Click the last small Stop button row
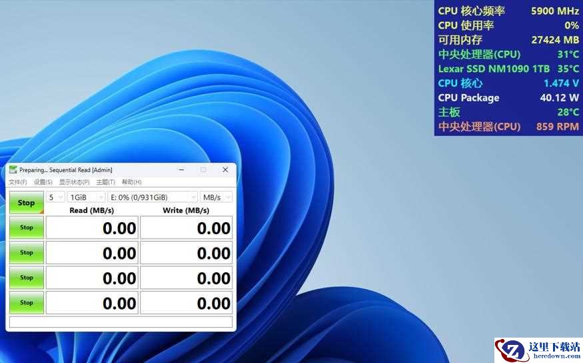Viewport: 583px width, 363px height. [27, 302]
